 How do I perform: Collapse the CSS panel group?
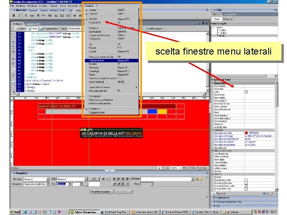[214, 10]
